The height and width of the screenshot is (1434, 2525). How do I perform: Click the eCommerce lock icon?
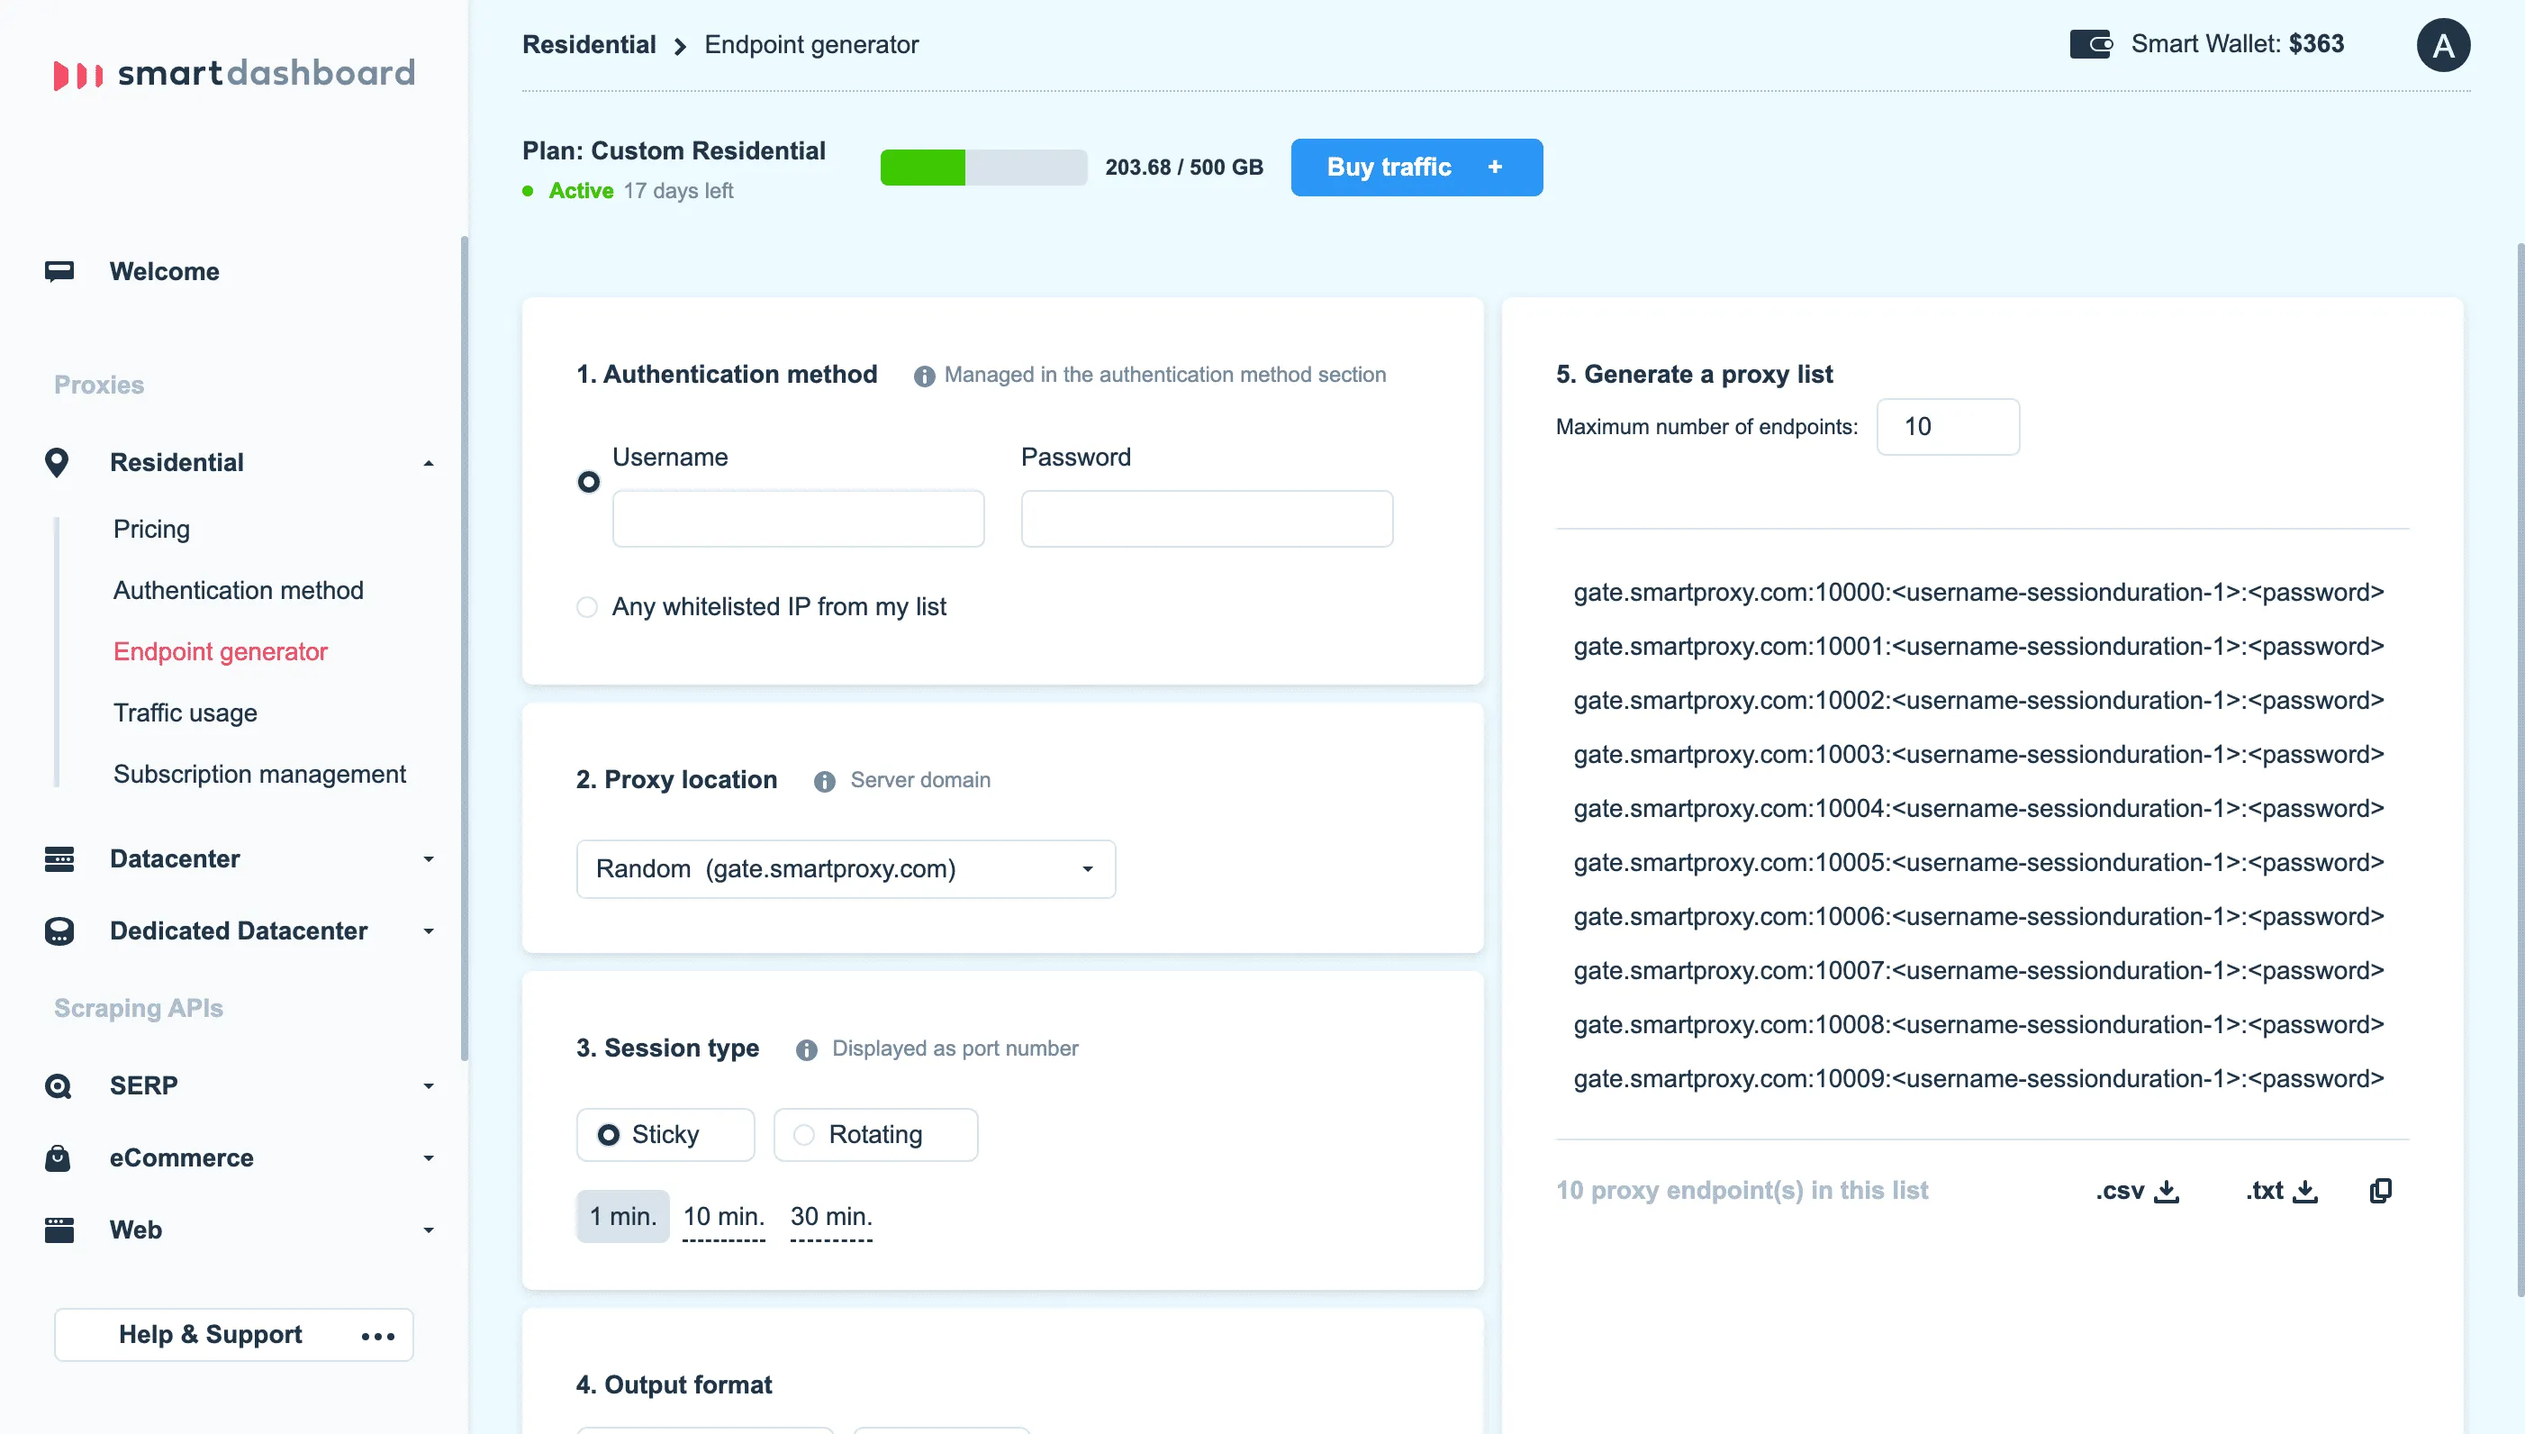pos(58,1158)
